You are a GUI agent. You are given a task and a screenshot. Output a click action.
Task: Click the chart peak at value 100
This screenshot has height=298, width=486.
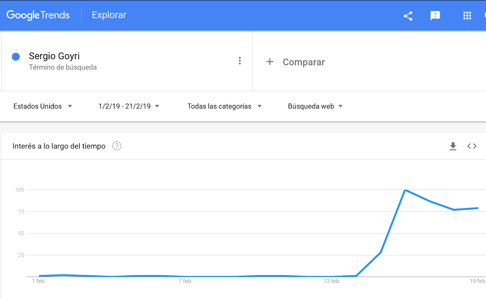[405, 190]
